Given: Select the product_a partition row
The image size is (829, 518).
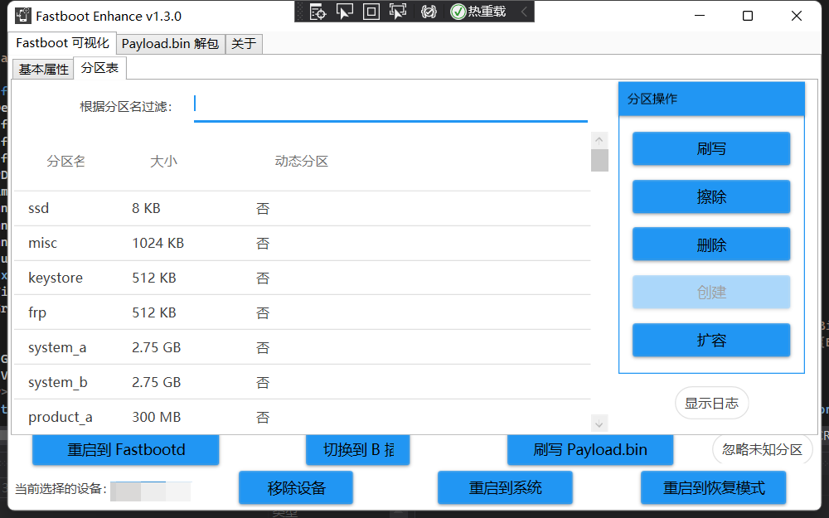Looking at the screenshot, I should [x=302, y=417].
